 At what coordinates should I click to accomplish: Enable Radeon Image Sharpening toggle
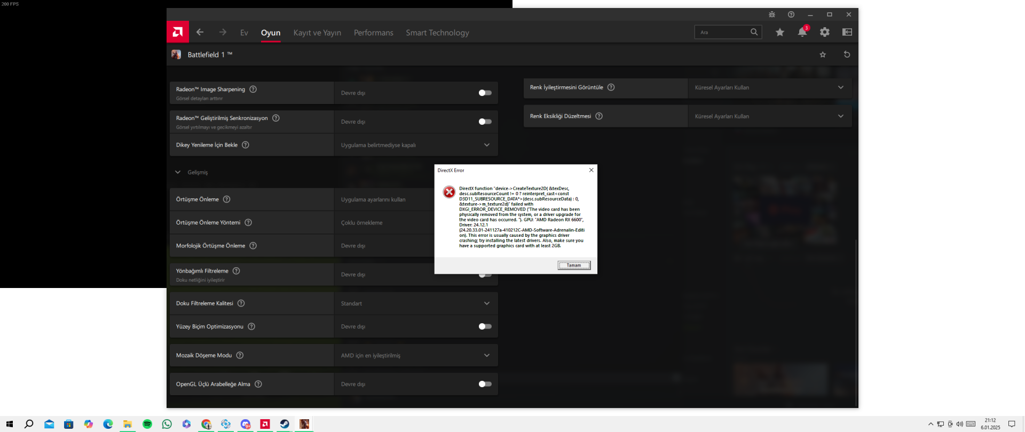click(485, 93)
